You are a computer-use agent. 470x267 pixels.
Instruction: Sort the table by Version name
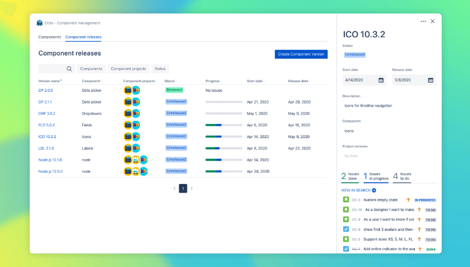[50, 81]
